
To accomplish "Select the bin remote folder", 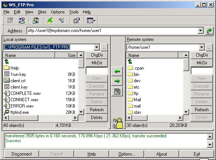I will 133,74.
